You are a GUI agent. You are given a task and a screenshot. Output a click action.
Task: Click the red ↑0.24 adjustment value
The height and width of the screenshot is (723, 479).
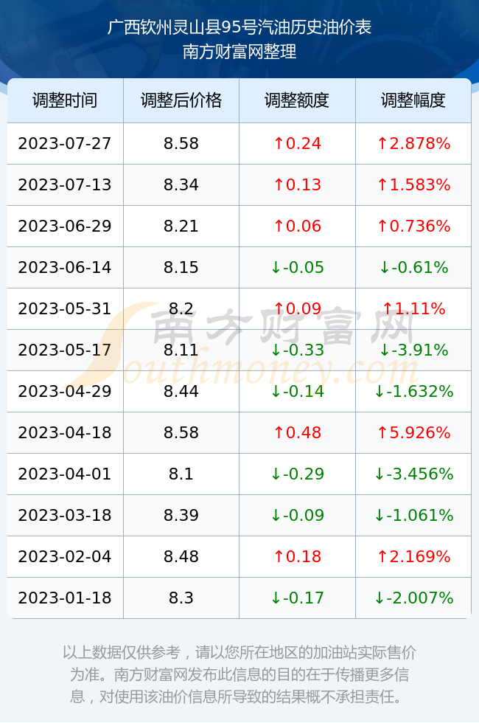pos(297,143)
